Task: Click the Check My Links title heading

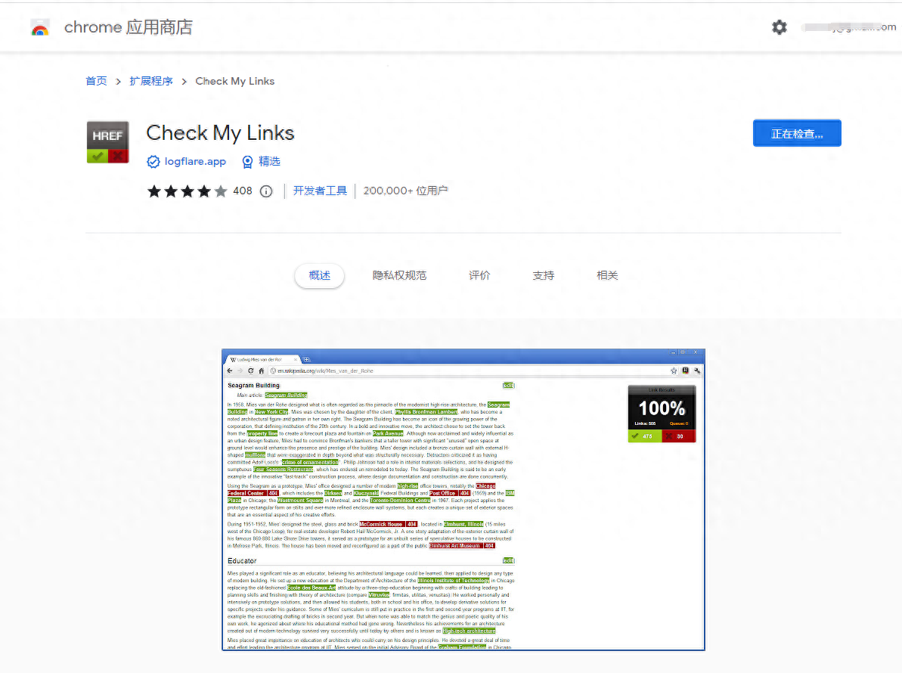Action: [x=220, y=133]
